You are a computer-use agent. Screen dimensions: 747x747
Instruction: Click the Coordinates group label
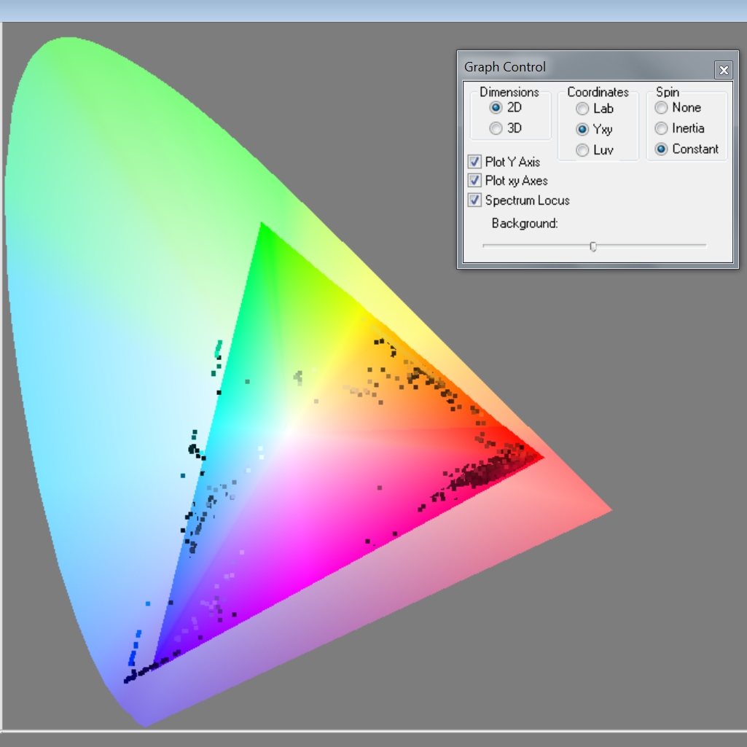tap(598, 92)
